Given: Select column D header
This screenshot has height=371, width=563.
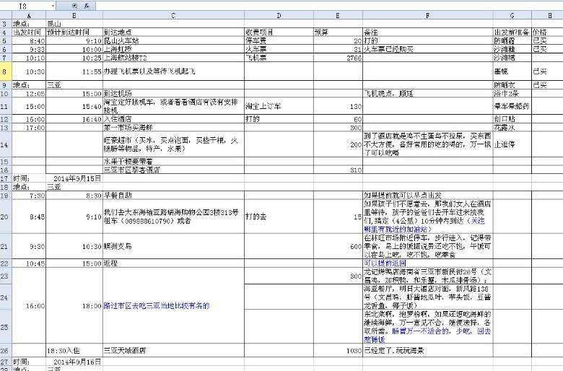Looking at the screenshot, I should click(279, 15).
